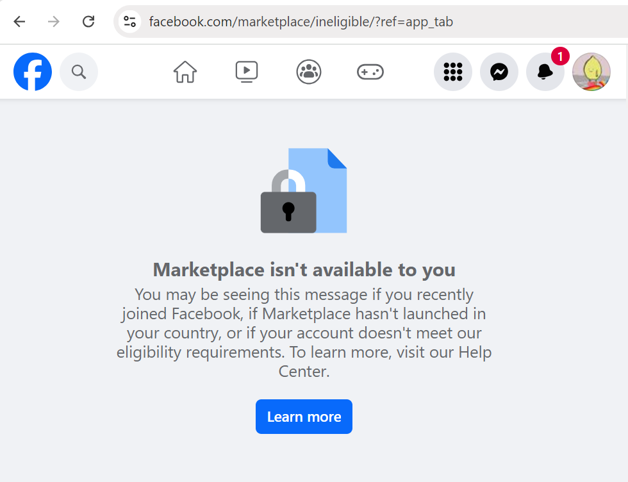This screenshot has height=482, width=628.
Task: Reload the page with the refresh icon
Action: click(x=88, y=21)
